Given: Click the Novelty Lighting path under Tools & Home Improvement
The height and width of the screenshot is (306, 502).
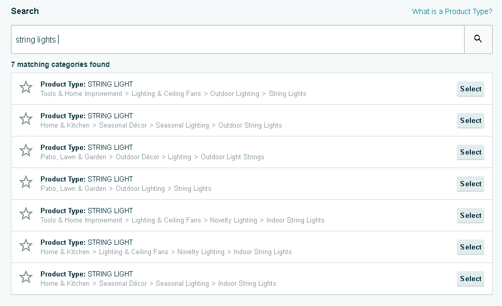Looking at the screenshot, I should (x=183, y=220).
